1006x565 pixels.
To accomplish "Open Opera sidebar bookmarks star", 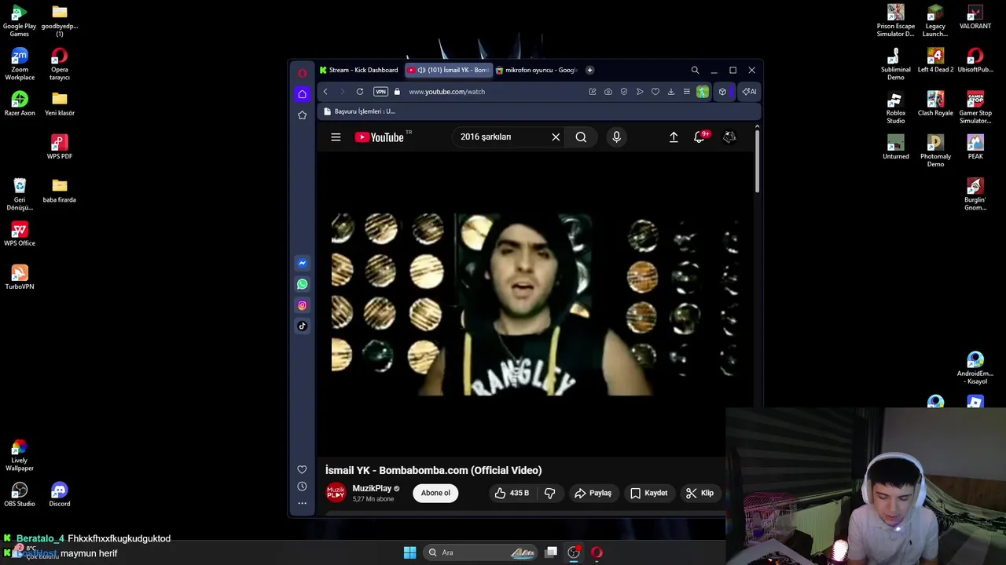I will [302, 115].
